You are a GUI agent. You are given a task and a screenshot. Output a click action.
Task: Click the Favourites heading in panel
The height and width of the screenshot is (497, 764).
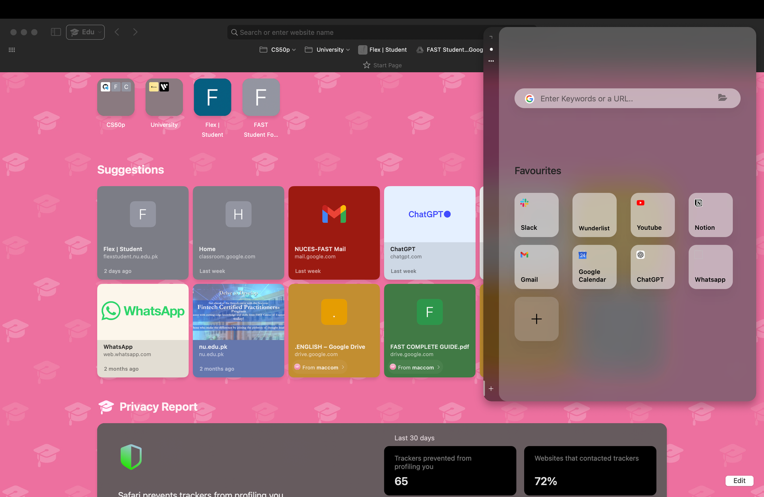click(538, 170)
